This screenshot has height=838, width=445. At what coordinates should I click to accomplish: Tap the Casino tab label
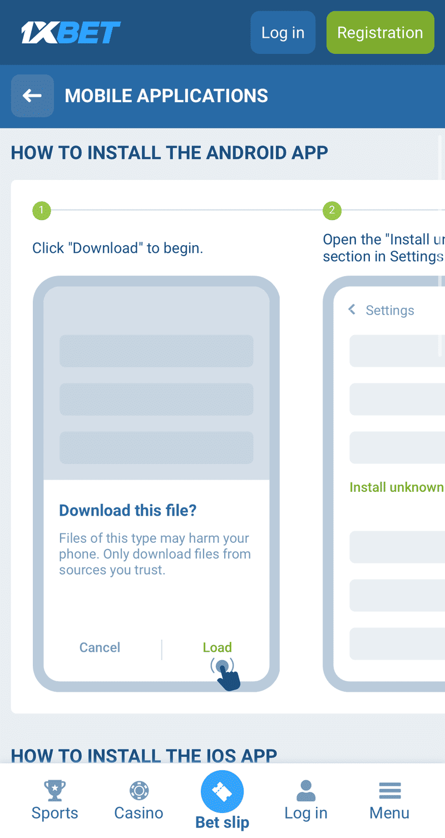(x=139, y=813)
